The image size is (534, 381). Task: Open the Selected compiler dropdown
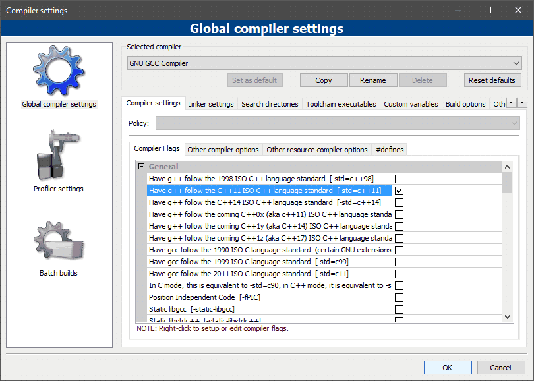324,63
